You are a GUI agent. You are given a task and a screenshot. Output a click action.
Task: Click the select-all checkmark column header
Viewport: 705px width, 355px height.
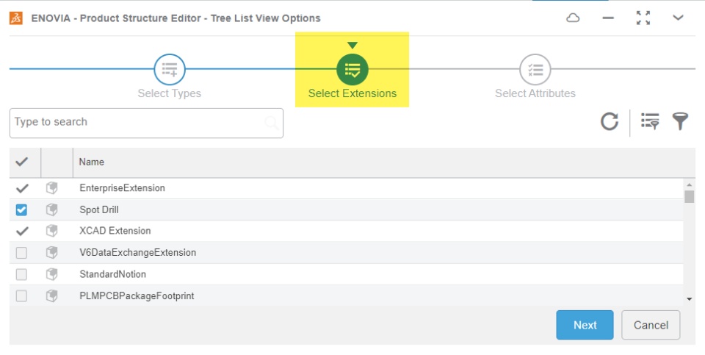[22, 162]
